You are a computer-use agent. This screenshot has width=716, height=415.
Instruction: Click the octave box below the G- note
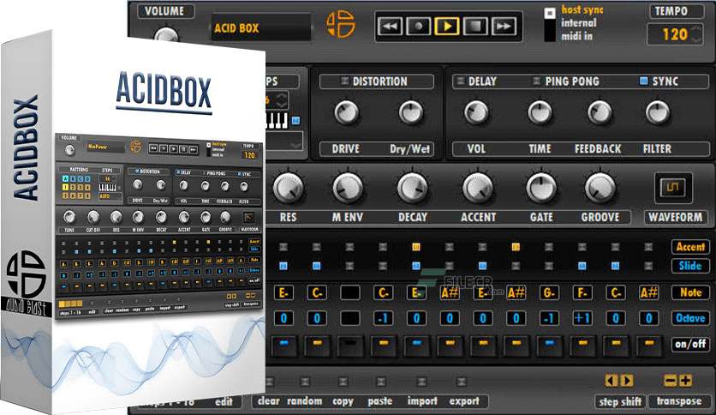point(549,318)
